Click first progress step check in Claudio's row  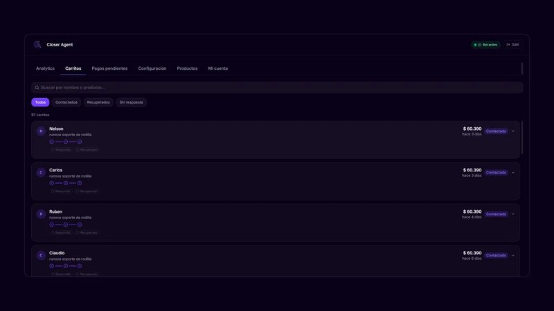tap(51, 266)
